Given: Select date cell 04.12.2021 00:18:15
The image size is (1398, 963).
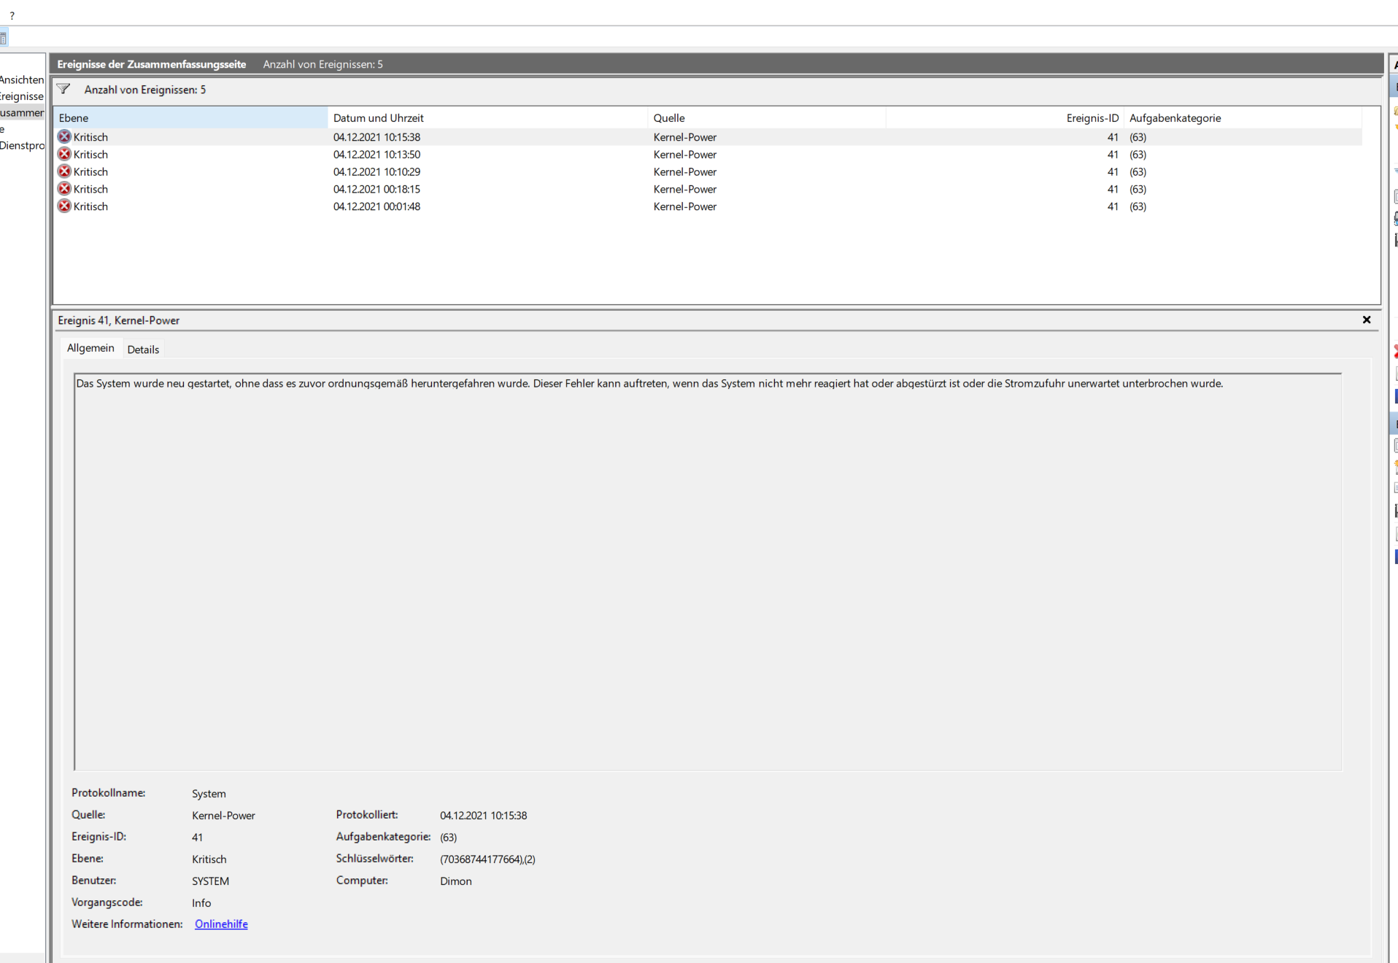Looking at the screenshot, I should 376,189.
